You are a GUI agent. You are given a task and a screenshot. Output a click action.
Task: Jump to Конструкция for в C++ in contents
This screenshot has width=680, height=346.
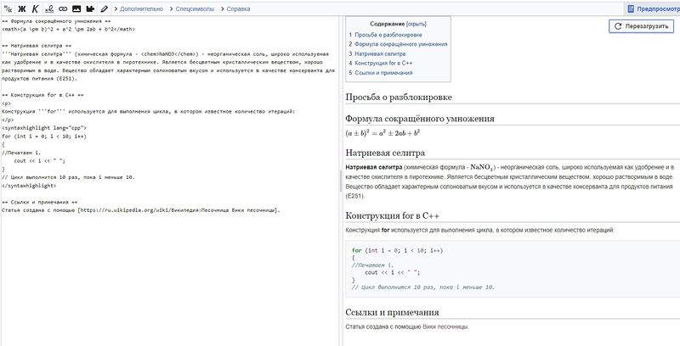click(383, 63)
